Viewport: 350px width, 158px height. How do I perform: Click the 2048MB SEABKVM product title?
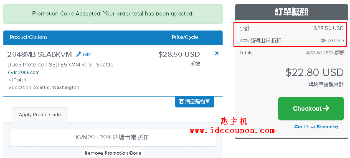tap(40, 54)
